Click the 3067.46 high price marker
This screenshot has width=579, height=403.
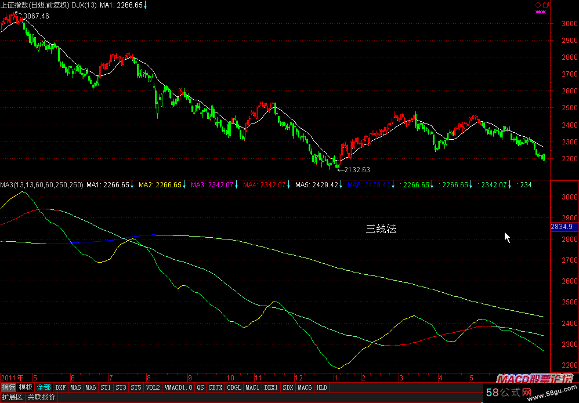[x=36, y=16]
